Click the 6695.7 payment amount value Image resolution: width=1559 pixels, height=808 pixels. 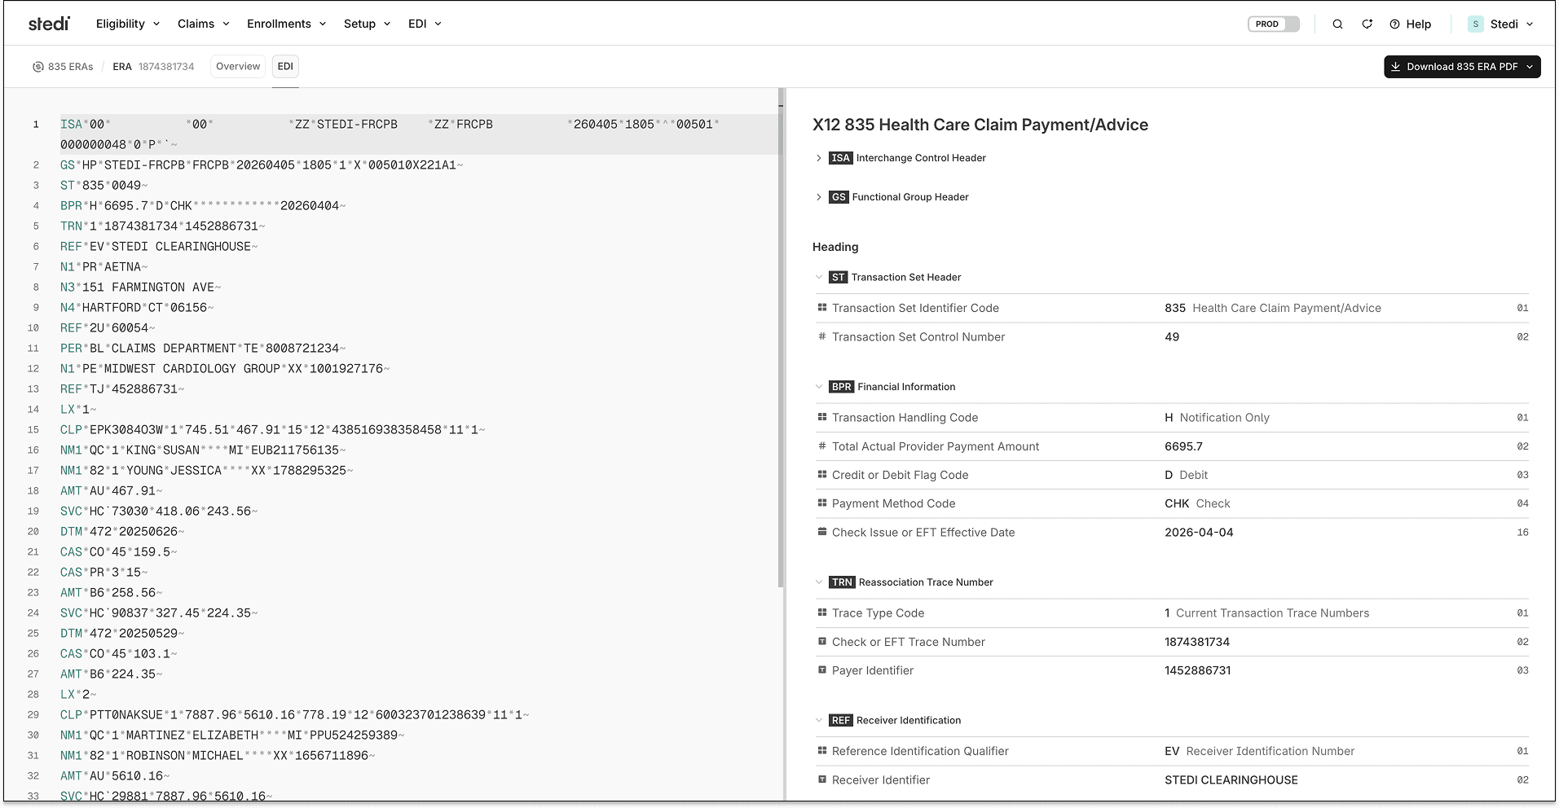[1183, 446]
